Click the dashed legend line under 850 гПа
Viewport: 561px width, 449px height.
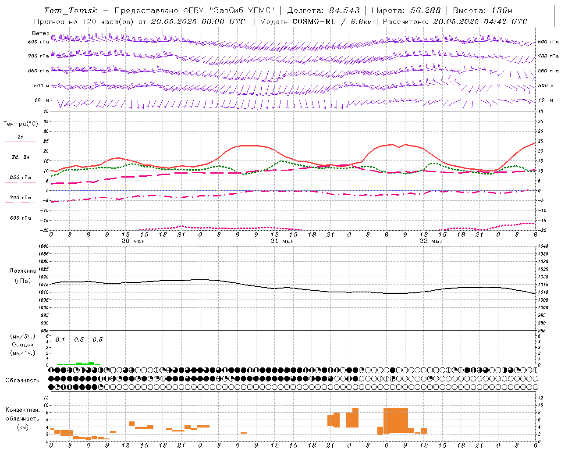(x=20, y=182)
